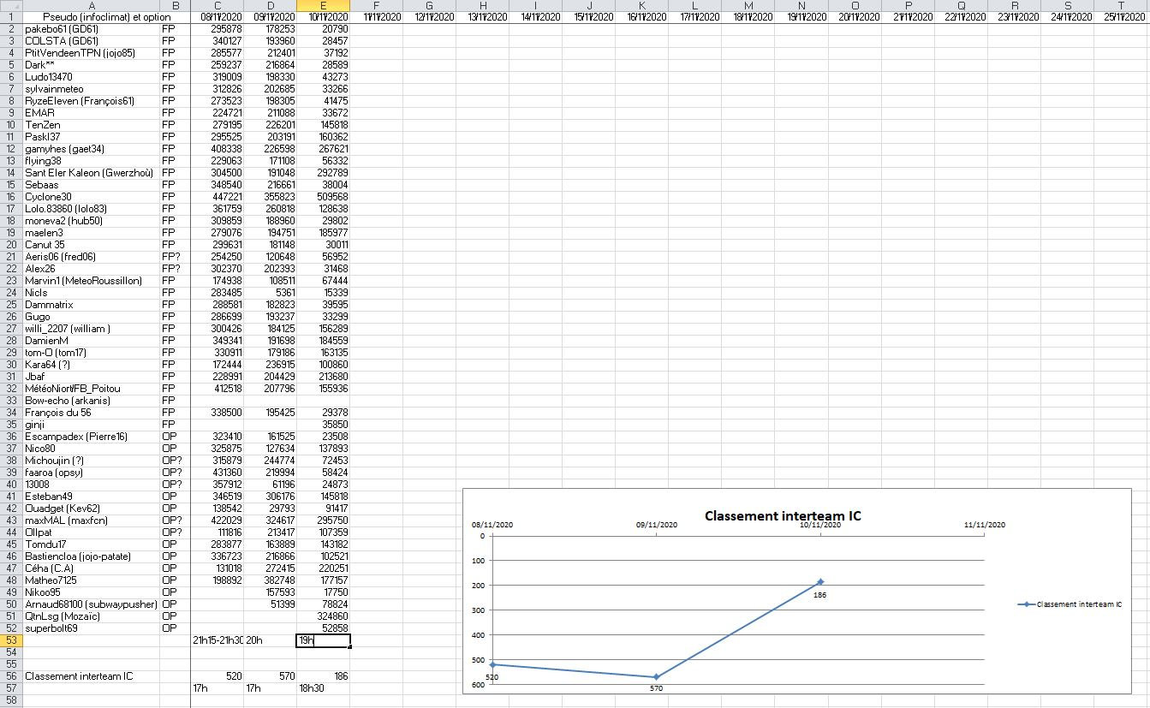Image resolution: width=1150 pixels, height=708 pixels.
Task: Select cell value 186 in row 56
Action: 323,675
